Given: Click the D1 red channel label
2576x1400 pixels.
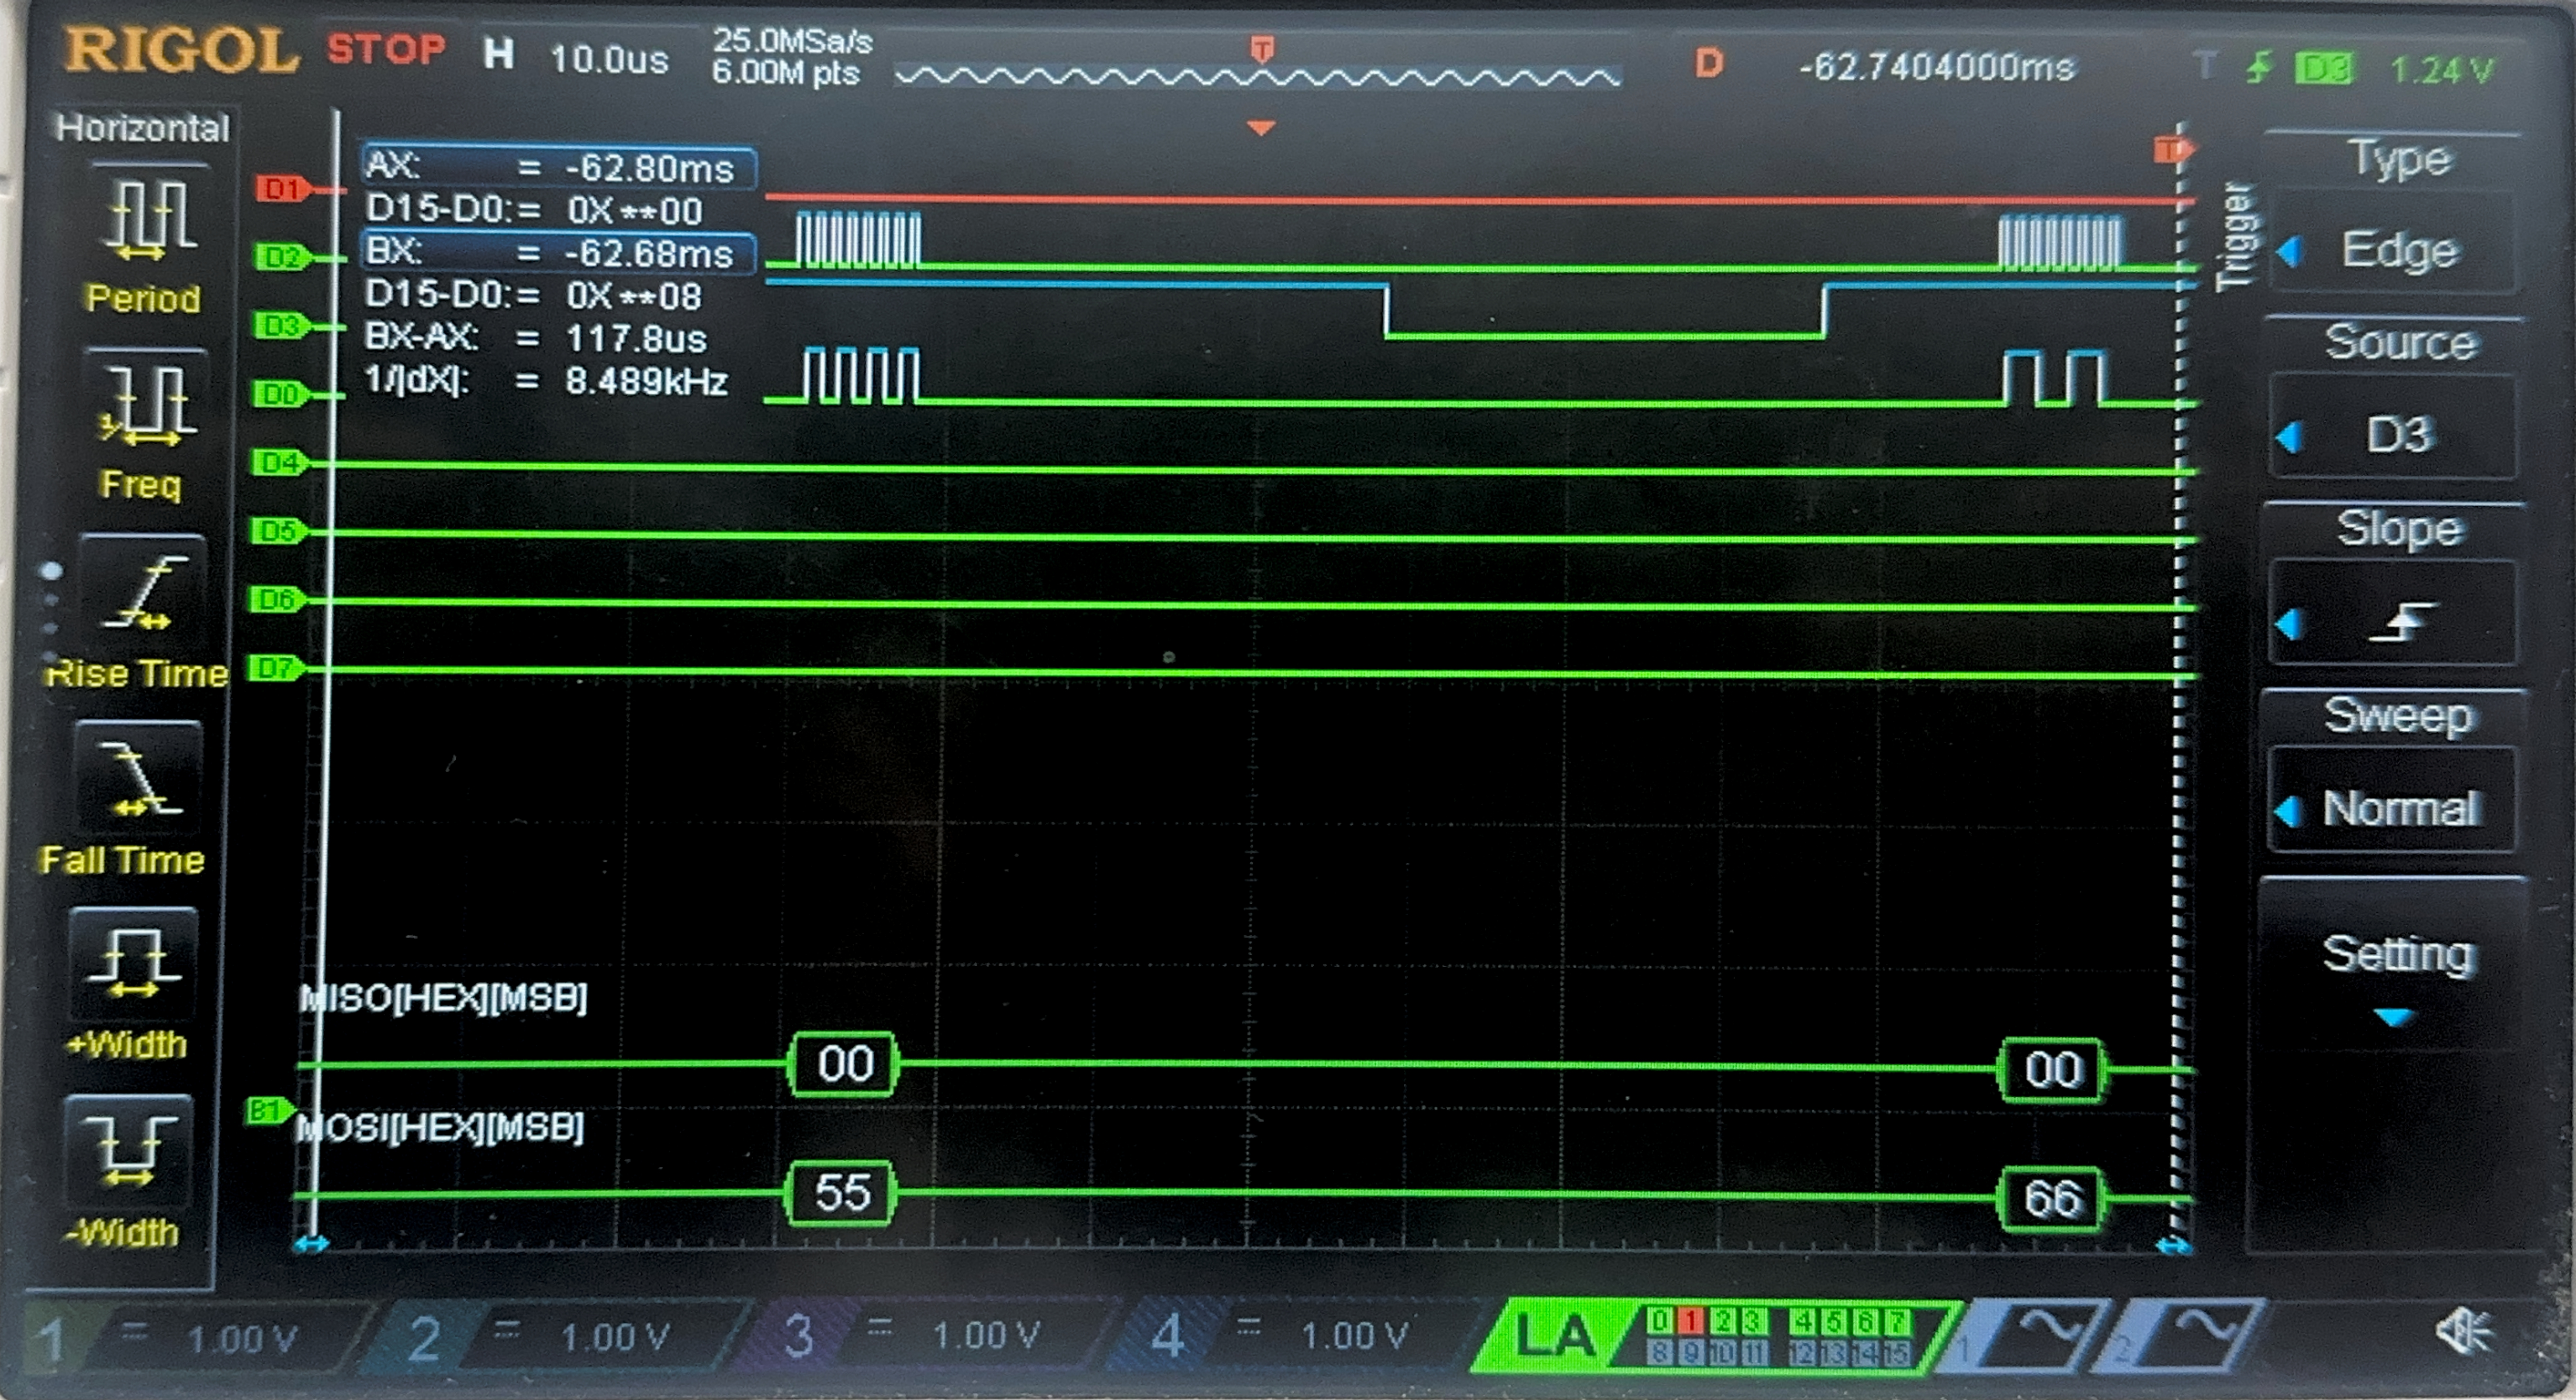Looking at the screenshot, I should click(281, 189).
